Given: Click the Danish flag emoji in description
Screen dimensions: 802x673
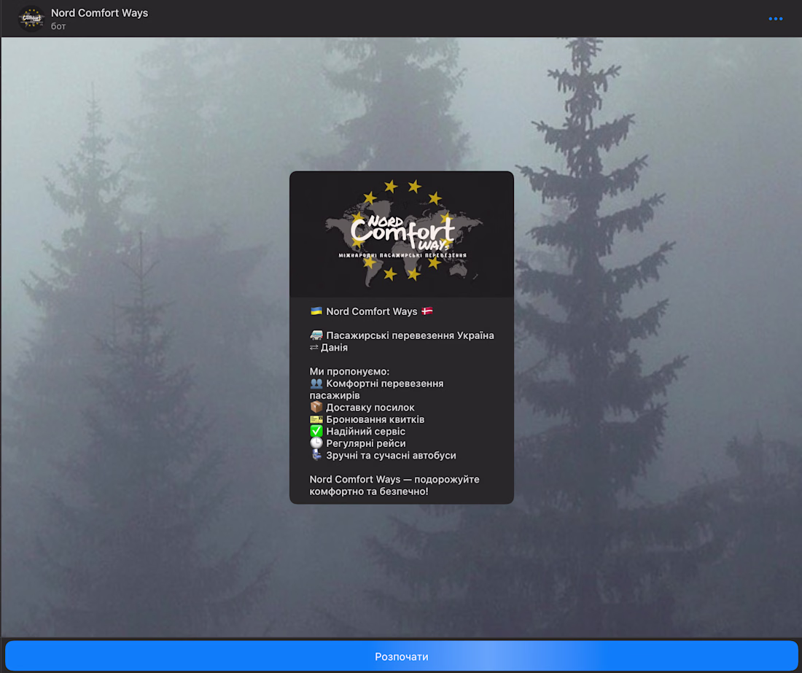Looking at the screenshot, I should pos(427,311).
